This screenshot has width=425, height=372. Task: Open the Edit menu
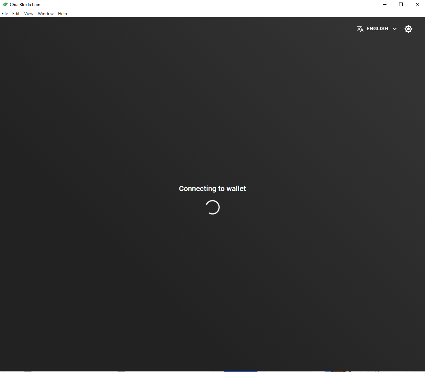(x=16, y=14)
